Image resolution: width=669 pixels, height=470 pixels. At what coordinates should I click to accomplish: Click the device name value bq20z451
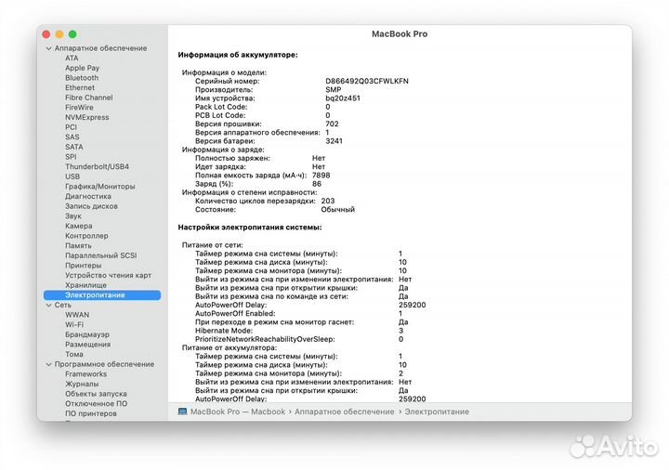coord(343,98)
